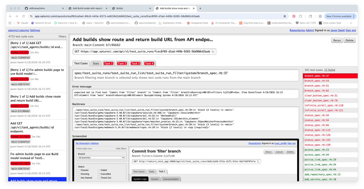Open the Pinterest extension icon
Screen dimensions: 364x189
click(x=294, y=16)
